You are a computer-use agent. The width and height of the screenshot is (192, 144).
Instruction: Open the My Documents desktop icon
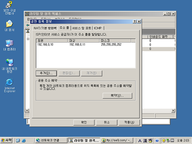[9, 26]
